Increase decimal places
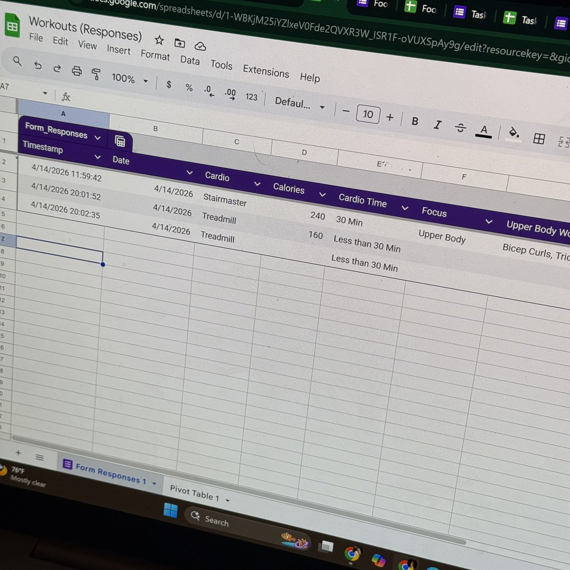The height and width of the screenshot is (570, 570). [x=230, y=94]
